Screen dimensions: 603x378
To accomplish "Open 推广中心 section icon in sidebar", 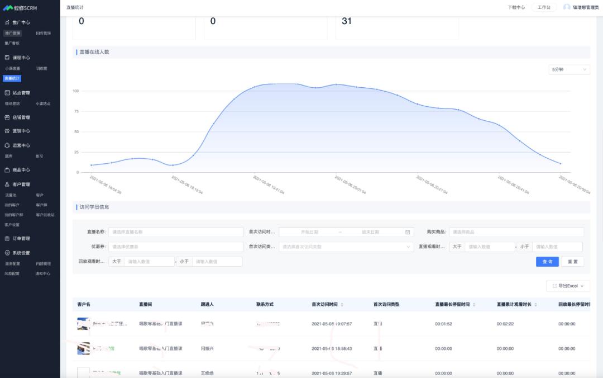I will click(7, 22).
